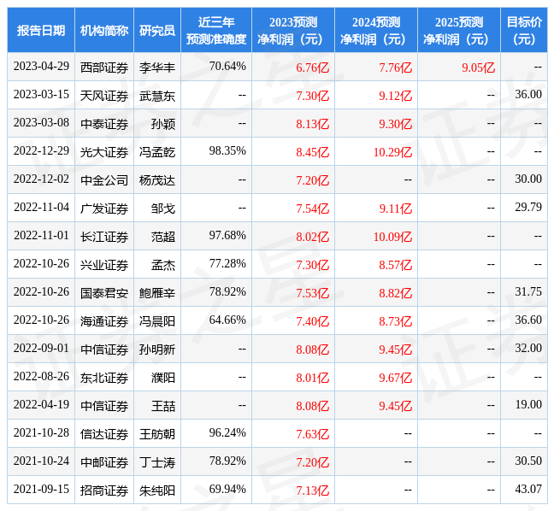
Task: Click the 机构简称 column header
Action: (104, 31)
